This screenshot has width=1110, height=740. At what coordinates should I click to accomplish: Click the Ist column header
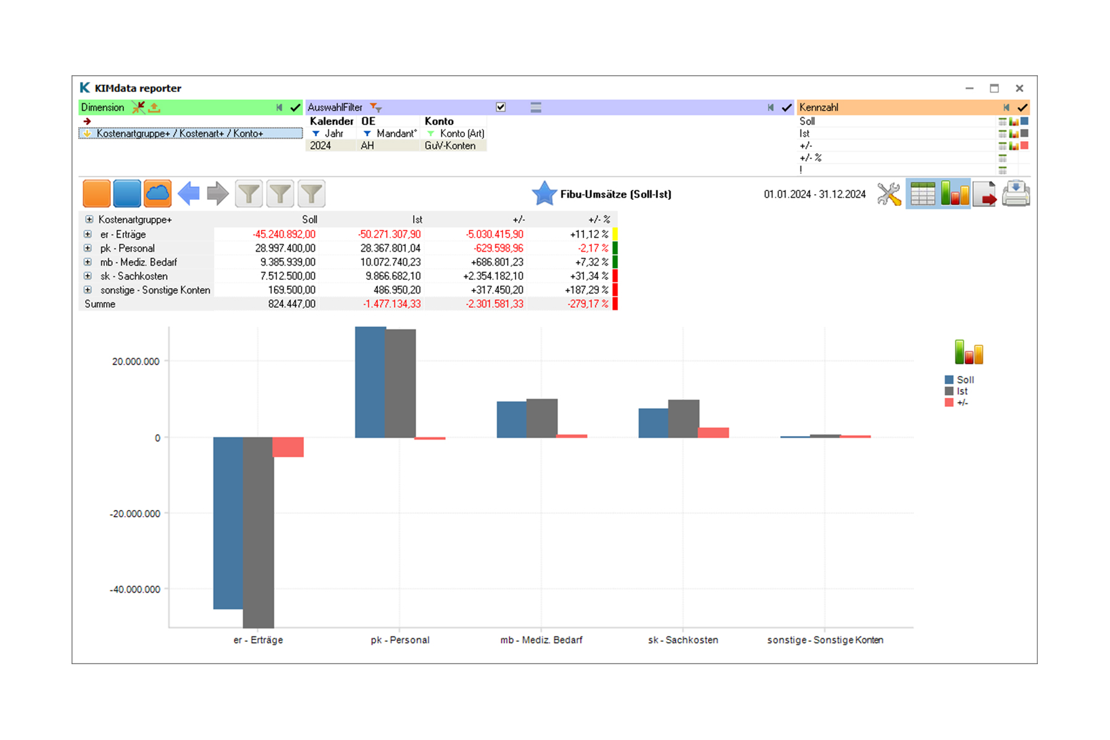pyautogui.click(x=417, y=220)
